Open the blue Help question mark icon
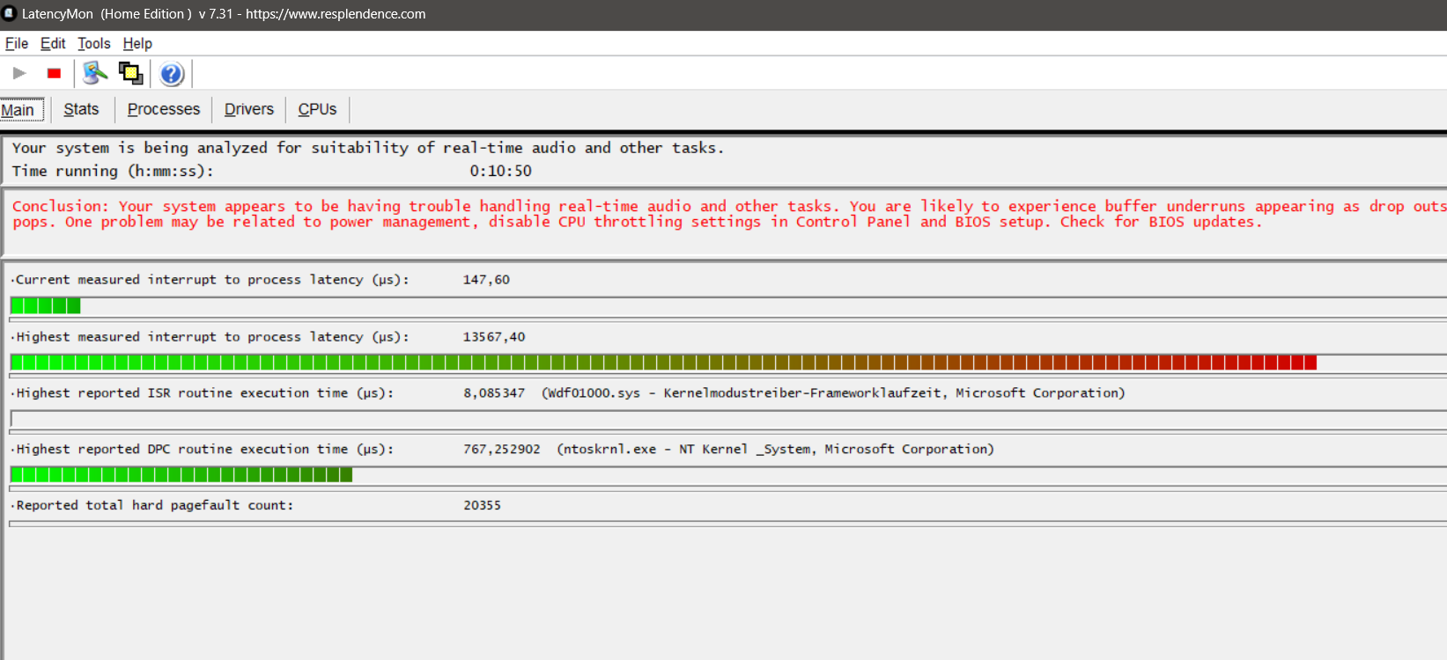 coord(172,74)
